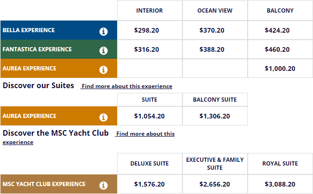Click info icon for Bella Experience
313x194 pixels.
104,31
